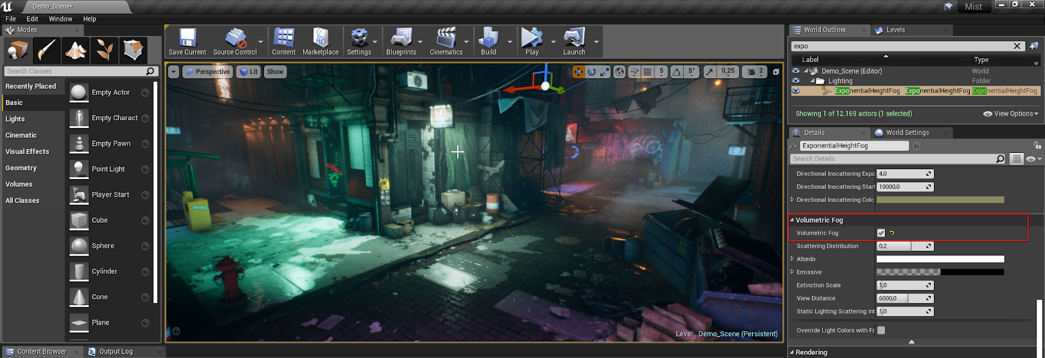The width and height of the screenshot is (1045, 358).
Task: Open the grid snap size 5 dropdown
Action: [x=661, y=72]
